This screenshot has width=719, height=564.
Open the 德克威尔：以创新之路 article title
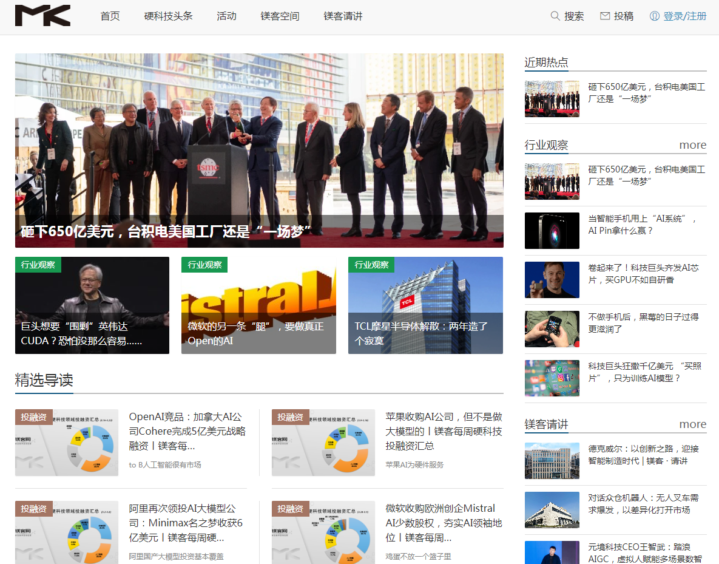point(644,454)
